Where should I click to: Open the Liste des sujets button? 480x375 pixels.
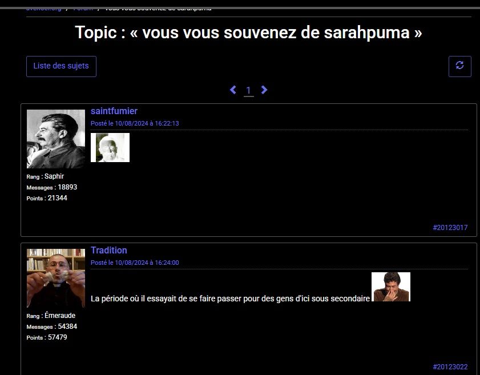61,66
